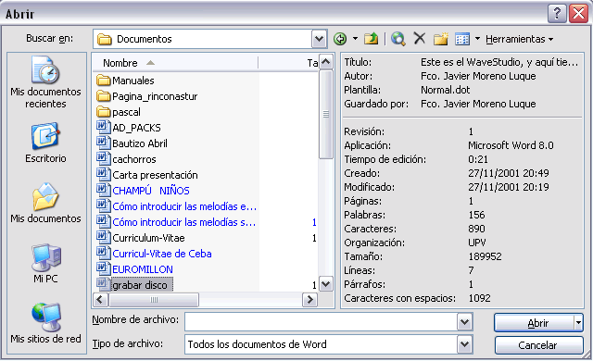The width and height of the screenshot is (593, 361).
Task: Create a new folder using toolbar icon
Action: (x=441, y=39)
